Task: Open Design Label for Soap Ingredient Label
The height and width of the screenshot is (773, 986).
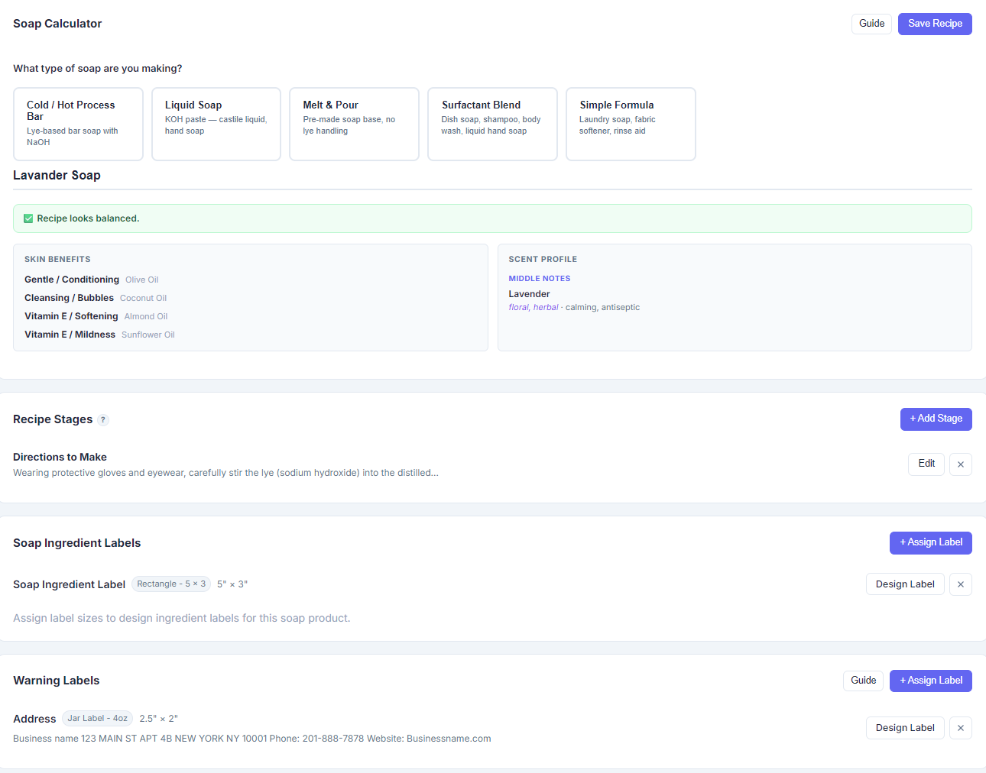Action: click(904, 584)
